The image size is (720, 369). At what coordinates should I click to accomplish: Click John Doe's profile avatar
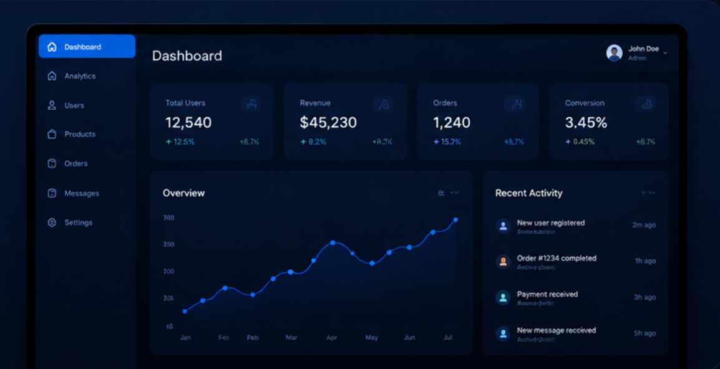click(x=614, y=53)
